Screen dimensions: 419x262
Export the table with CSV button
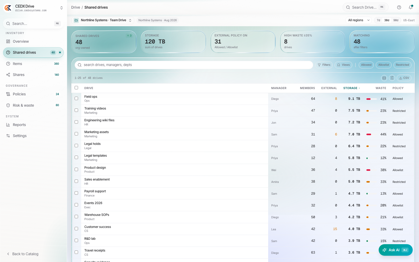click(x=404, y=78)
